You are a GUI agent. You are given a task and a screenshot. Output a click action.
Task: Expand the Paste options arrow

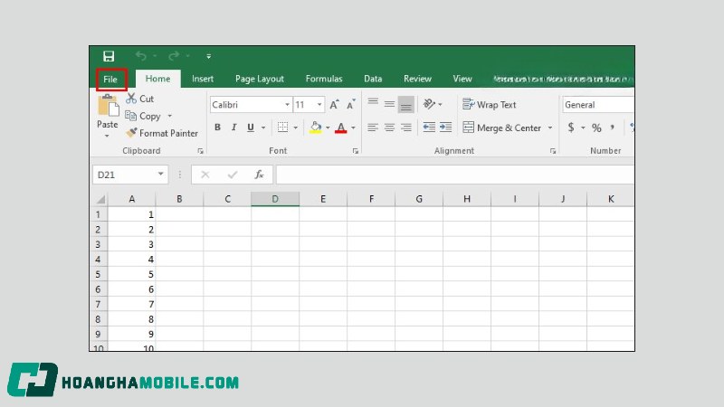[x=107, y=136]
